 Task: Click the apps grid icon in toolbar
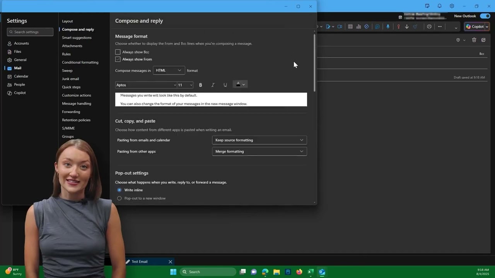click(x=350, y=27)
